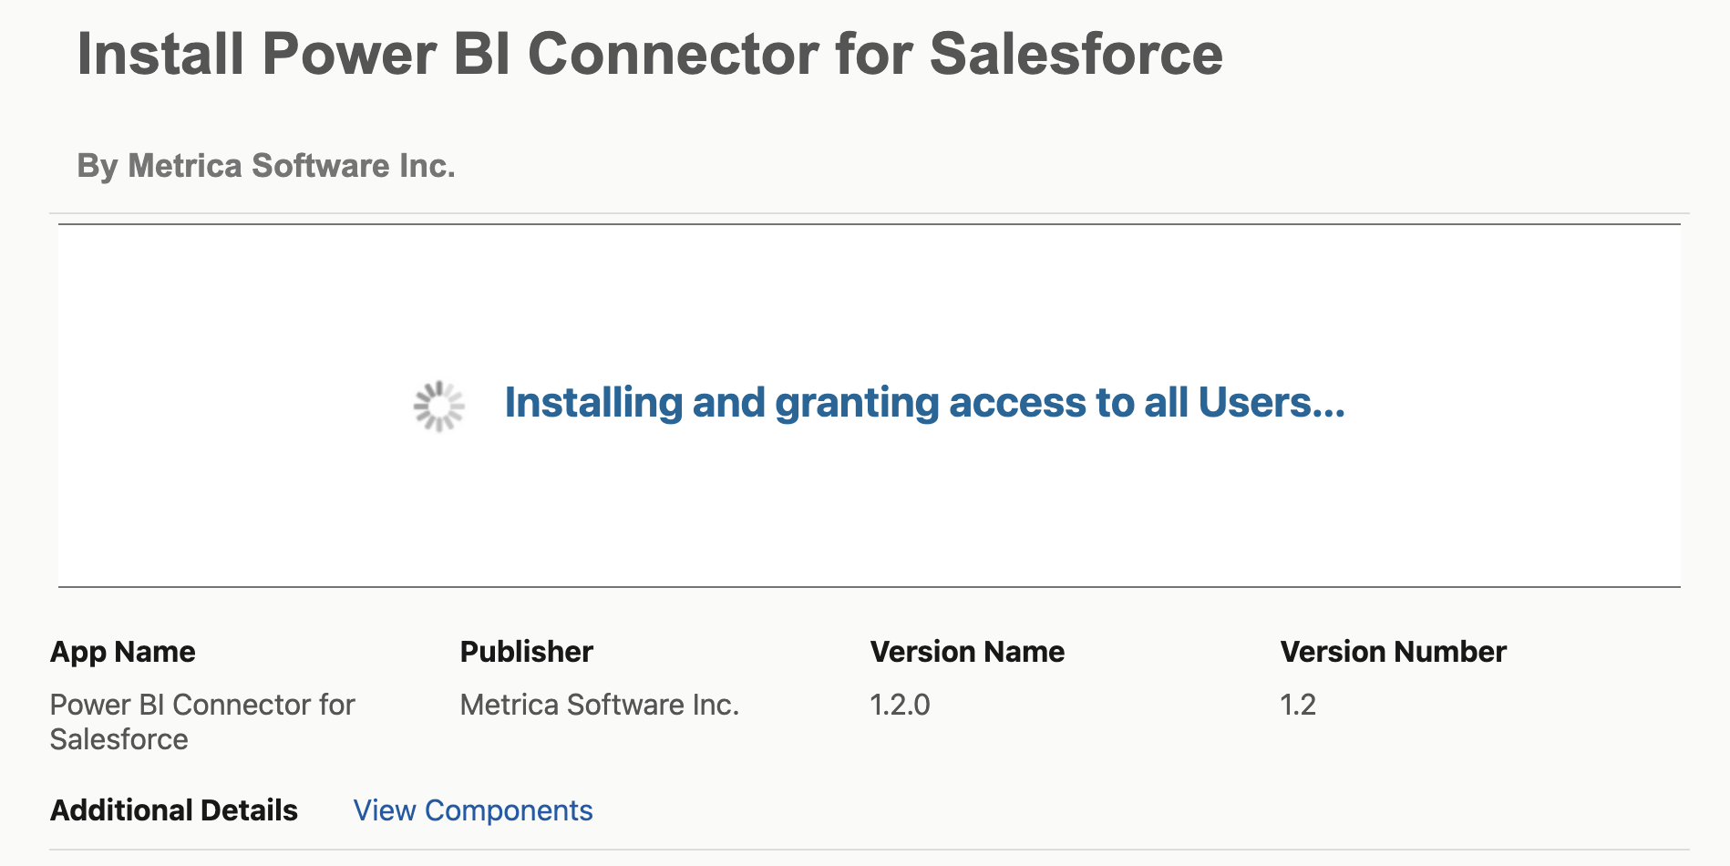Click the 'Install Power BI Connector for Salesforce' heading
Viewport: 1730px width, 866px height.
click(x=650, y=54)
